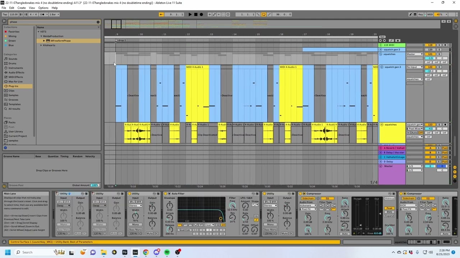The height and width of the screenshot is (258, 460).
Task: Toggle the Follow playback button
Action: tap(161, 14)
